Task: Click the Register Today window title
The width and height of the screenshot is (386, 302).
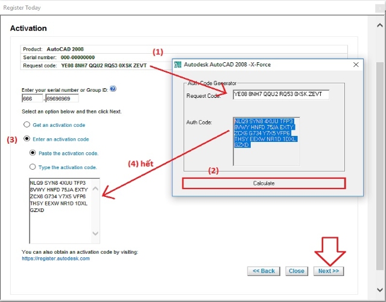Action: pos(22,8)
